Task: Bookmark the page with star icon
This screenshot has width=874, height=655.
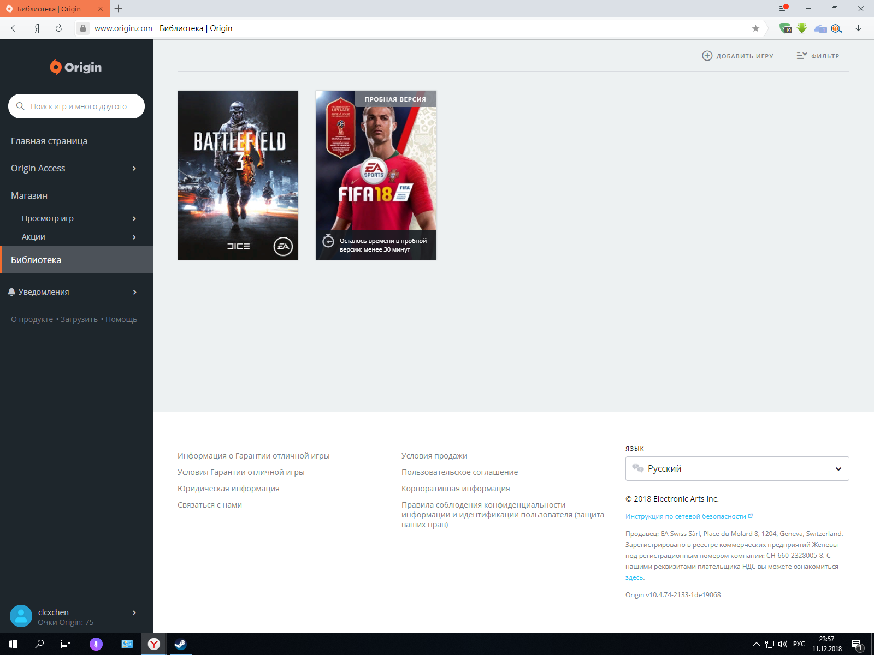Action: (755, 28)
